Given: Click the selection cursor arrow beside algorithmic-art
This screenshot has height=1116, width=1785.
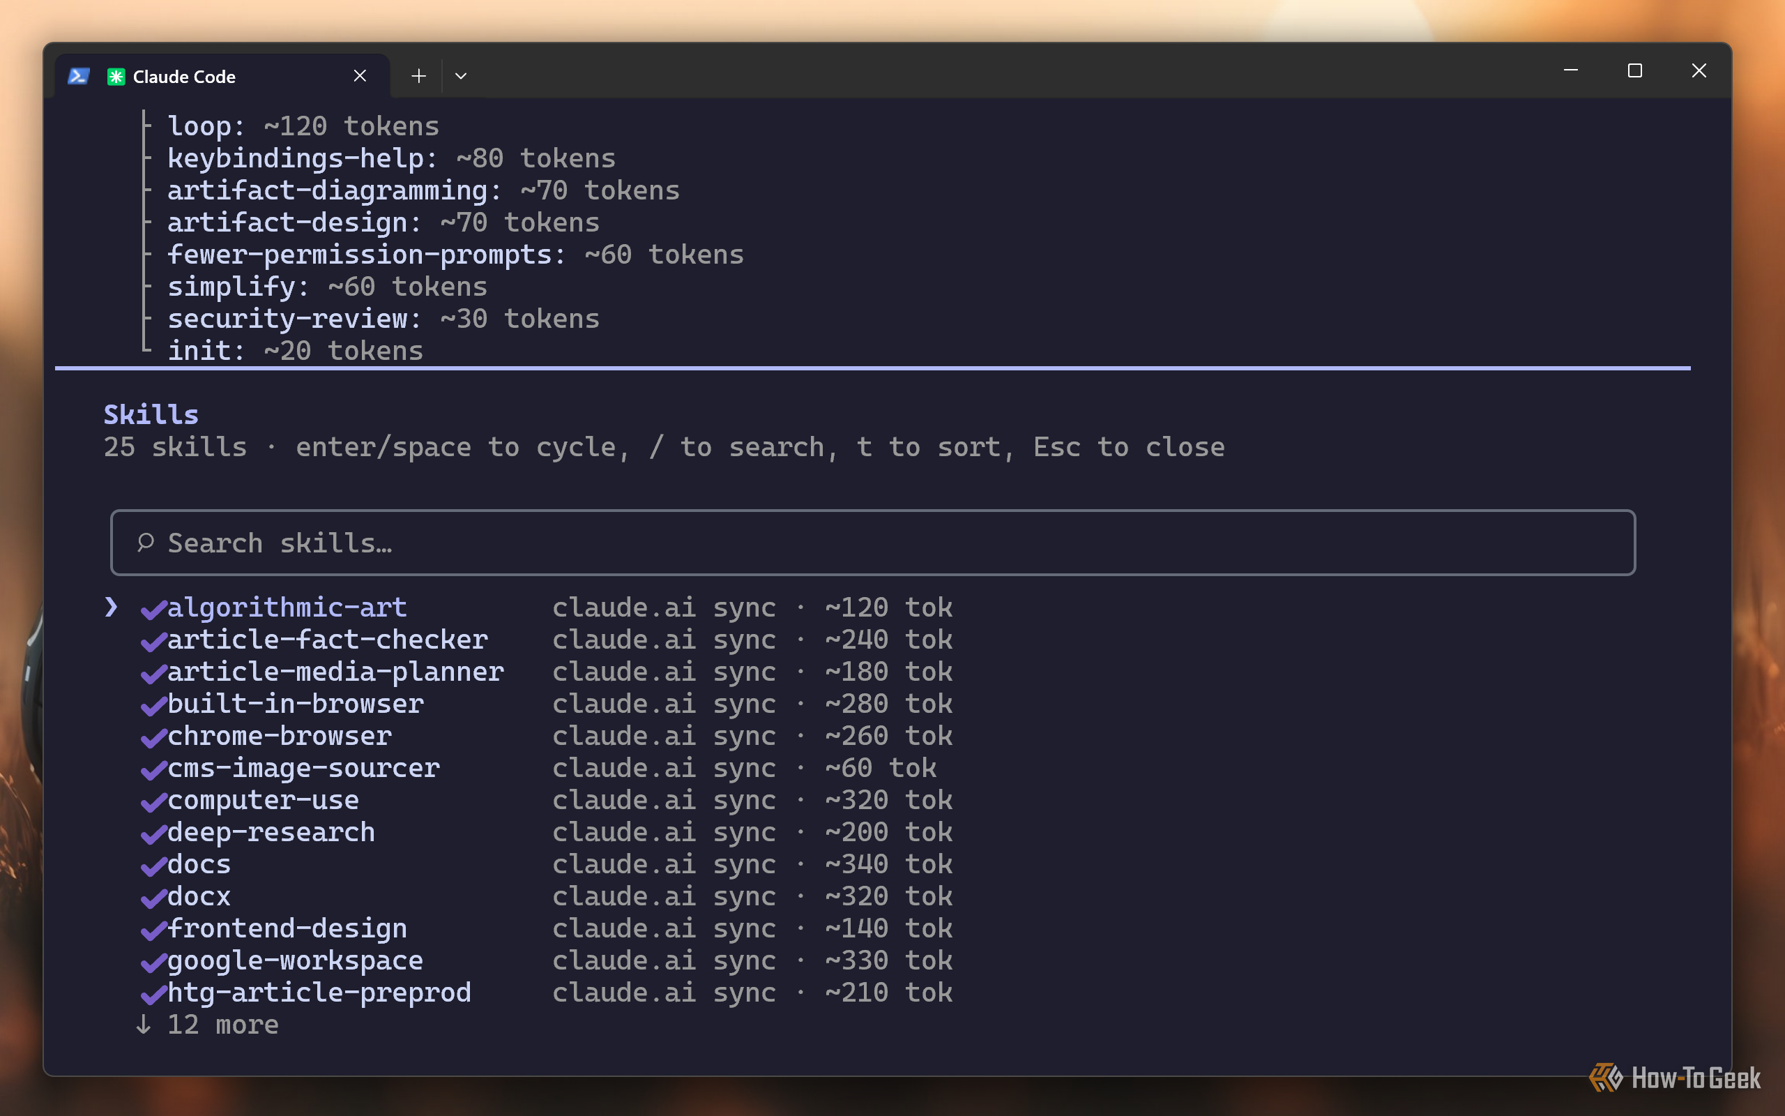Looking at the screenshot, I should tap(112, 607).
